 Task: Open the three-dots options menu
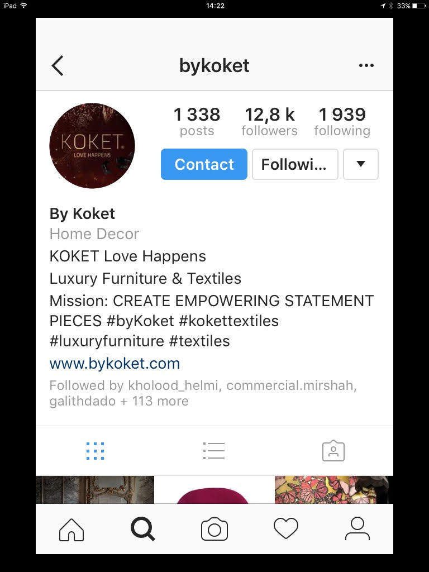[x=366, y=65]
